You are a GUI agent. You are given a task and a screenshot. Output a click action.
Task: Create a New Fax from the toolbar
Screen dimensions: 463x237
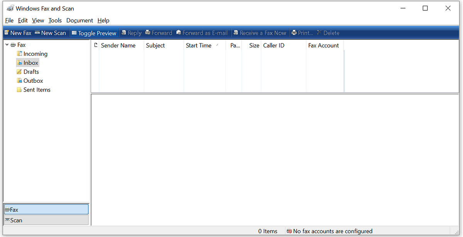pos(17,33)
